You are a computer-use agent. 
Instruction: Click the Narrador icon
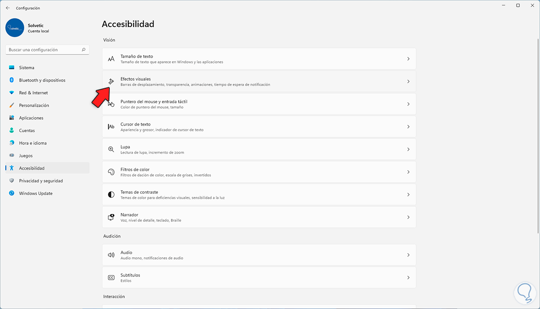click(x=111, y=217)
